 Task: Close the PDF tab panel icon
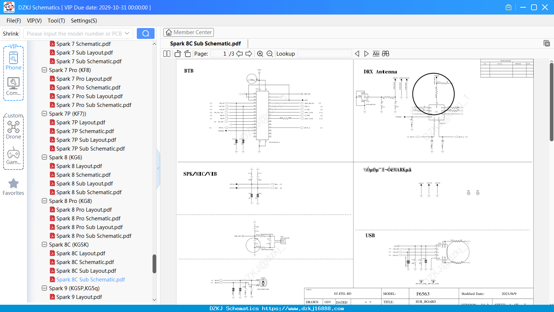click(x=547, y=43)
